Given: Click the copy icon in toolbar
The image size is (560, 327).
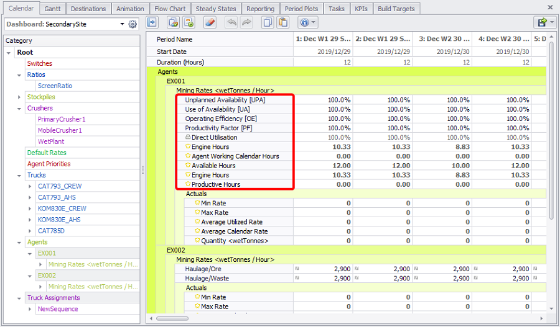Looking at the screenshot, I should pos(268,22).
